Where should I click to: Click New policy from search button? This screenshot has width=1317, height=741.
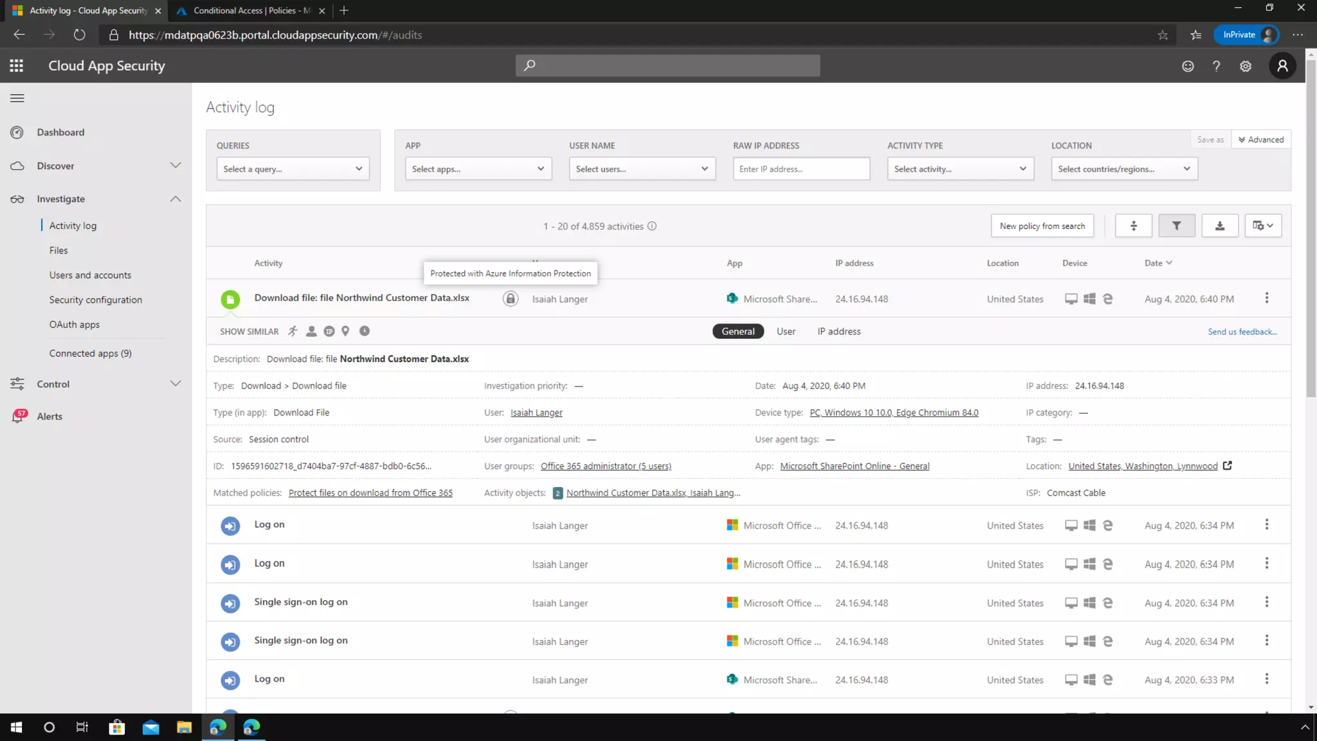(1042, 226)
